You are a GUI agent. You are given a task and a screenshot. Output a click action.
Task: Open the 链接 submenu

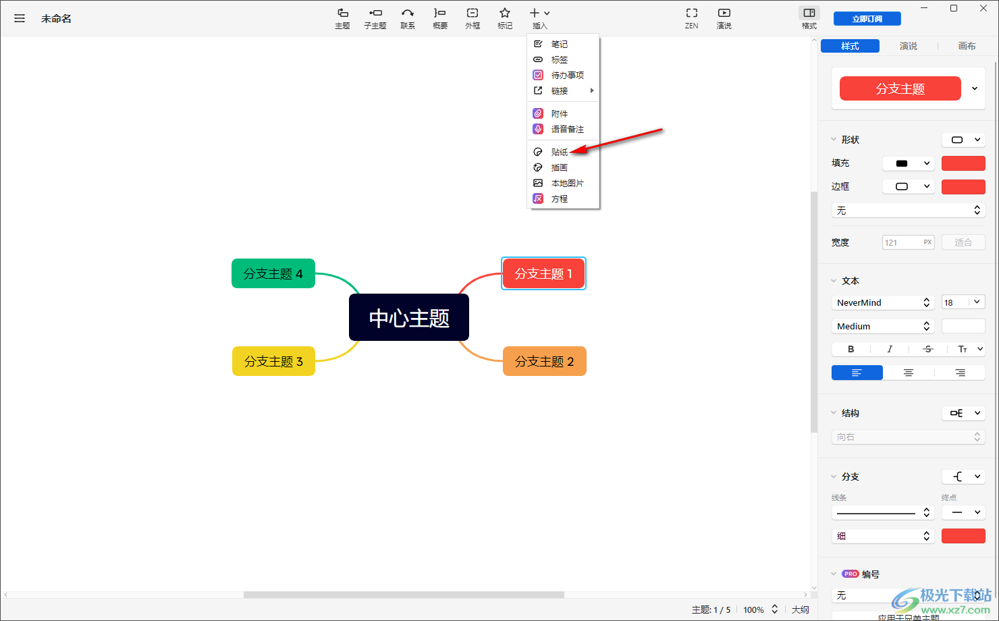pos(563,90)
